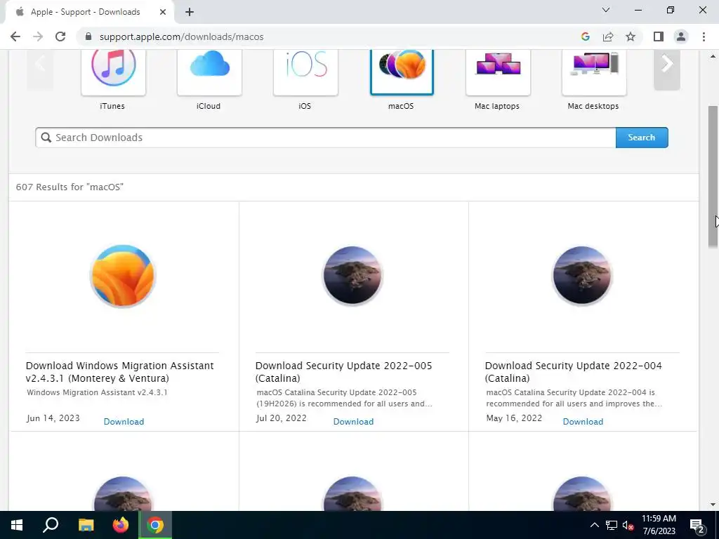Click Download link dated May 16, 2022

583,422
